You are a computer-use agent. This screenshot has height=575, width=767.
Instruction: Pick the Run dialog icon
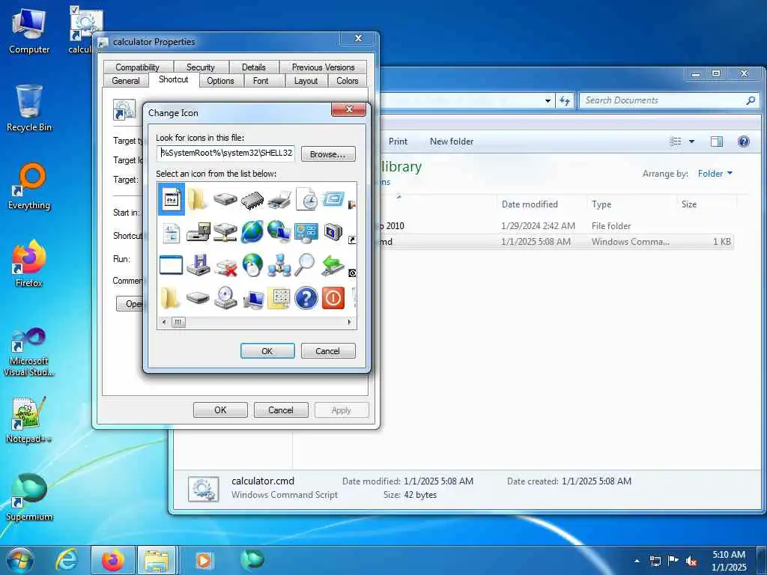click(x=333, y=200)
